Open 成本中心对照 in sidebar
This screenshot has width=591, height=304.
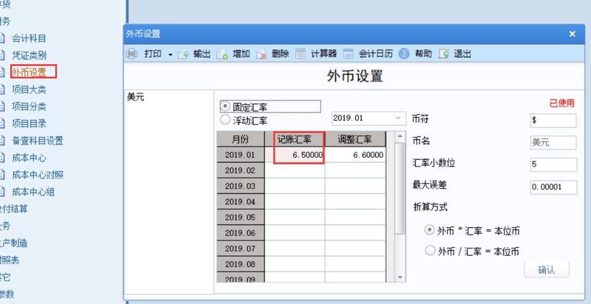pos(37,175)
